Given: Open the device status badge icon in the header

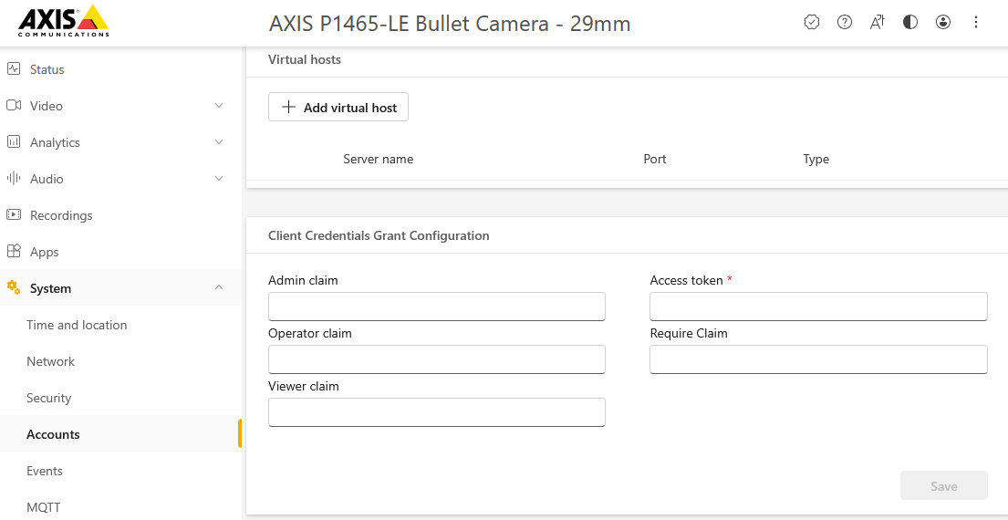Looking at the screenshot, I should click(x=812, y=23).
